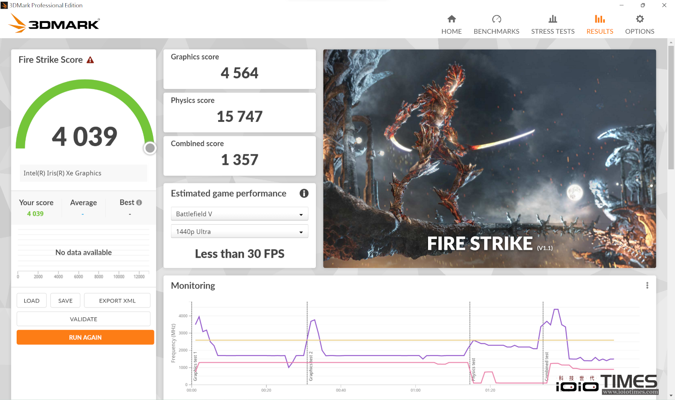Click the Graphics test 1 timeline marker
The image size is (675, 400).
pos(195,367)
